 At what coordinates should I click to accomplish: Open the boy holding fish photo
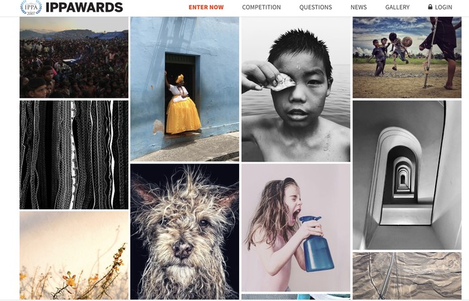coord(296,89)
